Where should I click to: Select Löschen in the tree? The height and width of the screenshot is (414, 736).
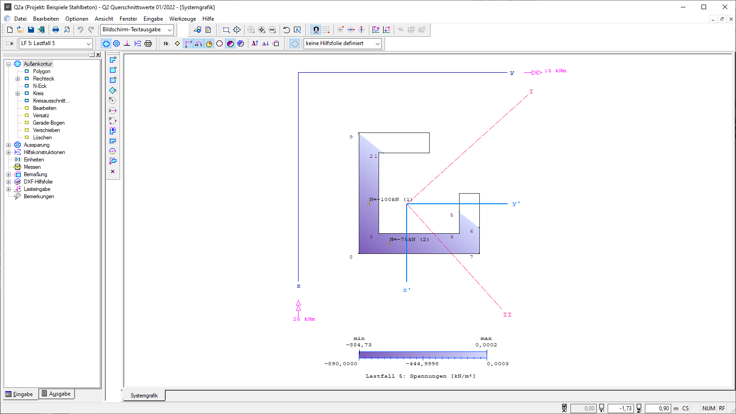click(42, 138)
